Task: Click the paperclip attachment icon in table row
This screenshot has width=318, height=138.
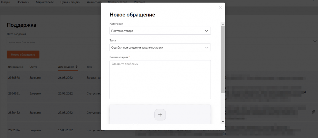Action: [313, 112]
